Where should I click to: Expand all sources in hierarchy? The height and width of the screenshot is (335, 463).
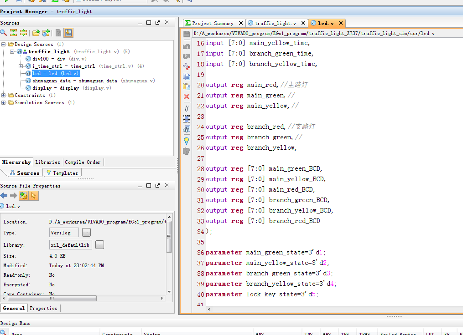pyautogui.click(x=23, y=33)
